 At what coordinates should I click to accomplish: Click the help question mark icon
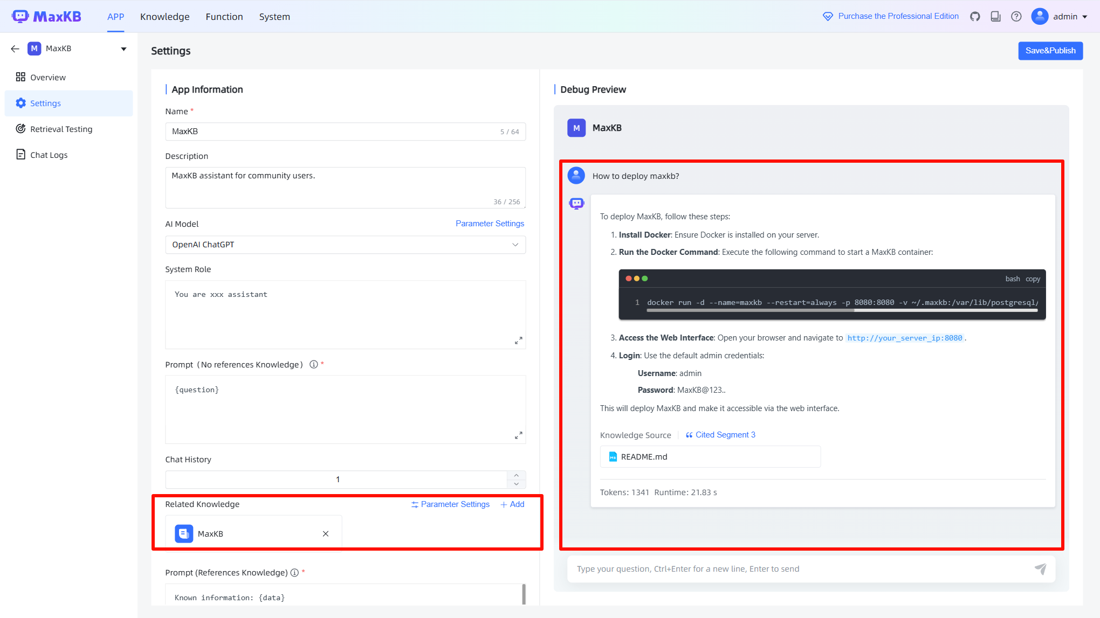click(1016, 16)
